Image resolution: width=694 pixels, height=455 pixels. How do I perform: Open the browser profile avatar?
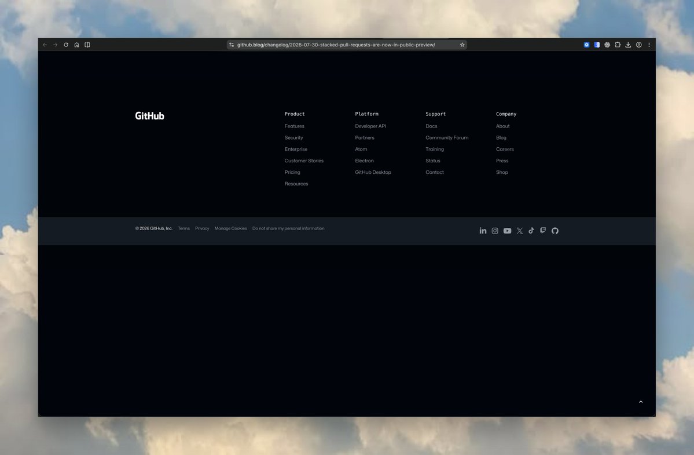pos(638,45)
